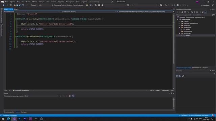Expand the Внешние зависимости node

[x=179, y=24]
